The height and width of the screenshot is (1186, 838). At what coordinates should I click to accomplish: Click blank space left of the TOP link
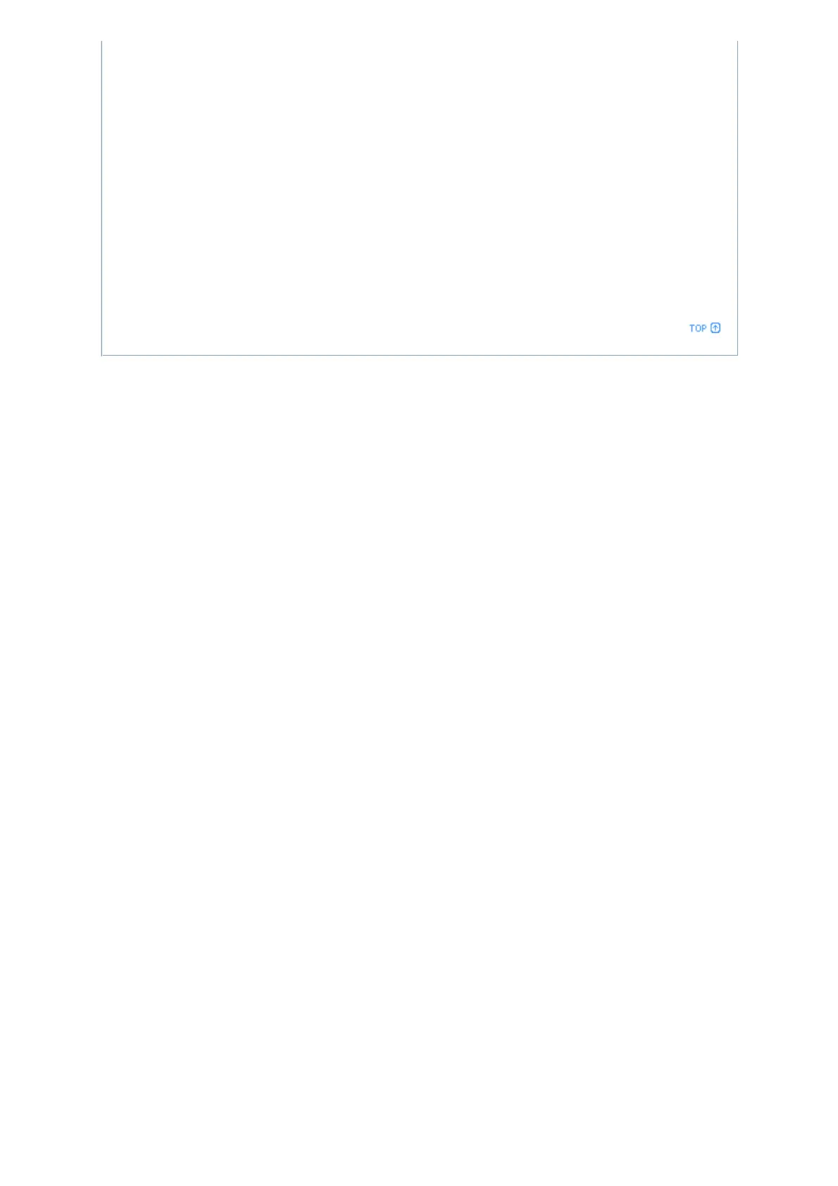[394, 328]
